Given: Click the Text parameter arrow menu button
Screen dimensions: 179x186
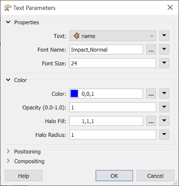Looking at the screenshot, I should point(164,36).
